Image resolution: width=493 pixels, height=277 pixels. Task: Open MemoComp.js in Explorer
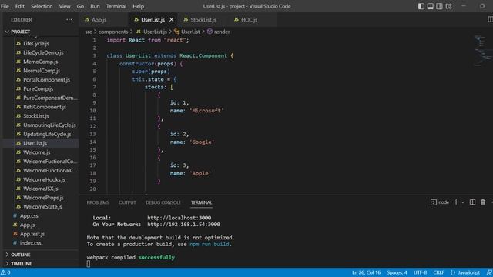click(41, 62)
